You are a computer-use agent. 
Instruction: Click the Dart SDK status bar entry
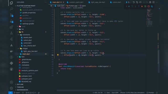pyautogui.click(x=115, y=93)
